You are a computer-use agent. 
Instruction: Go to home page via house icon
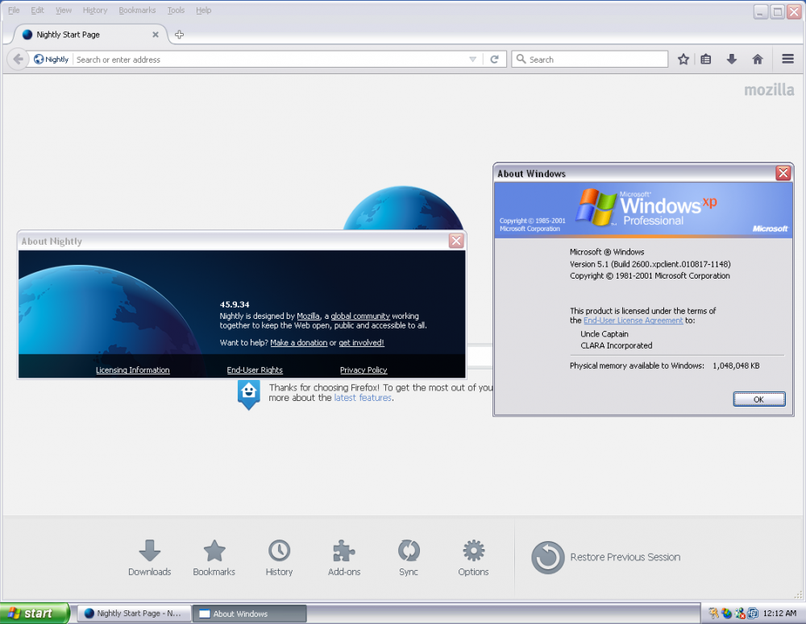pos(758,59)
